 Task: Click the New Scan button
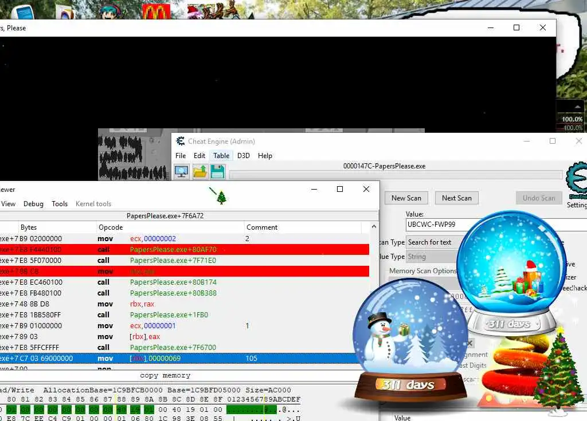406,198
